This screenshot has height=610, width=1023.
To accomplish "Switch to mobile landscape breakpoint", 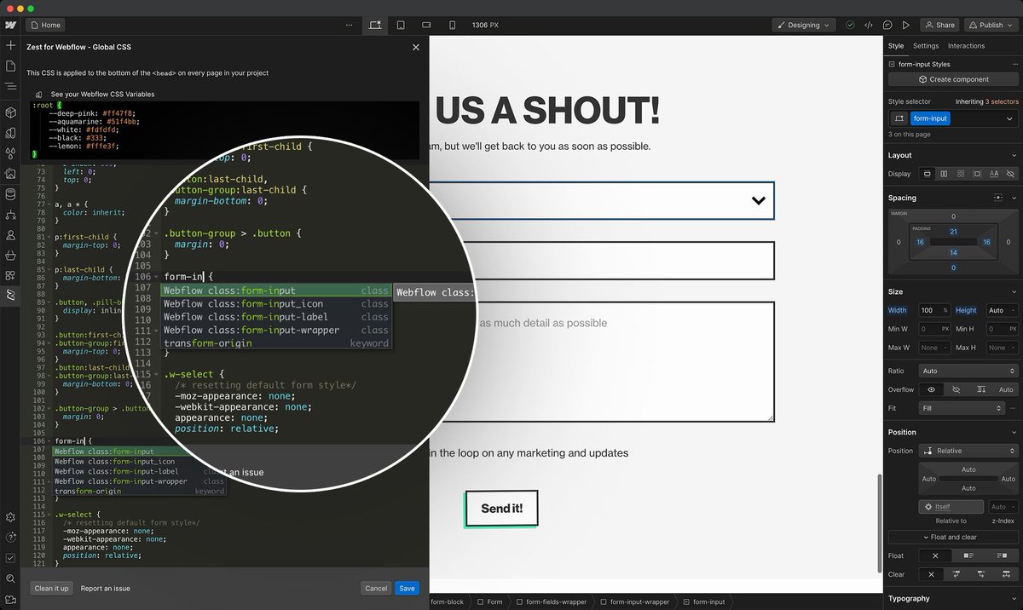I will click(x=426, y=25).
